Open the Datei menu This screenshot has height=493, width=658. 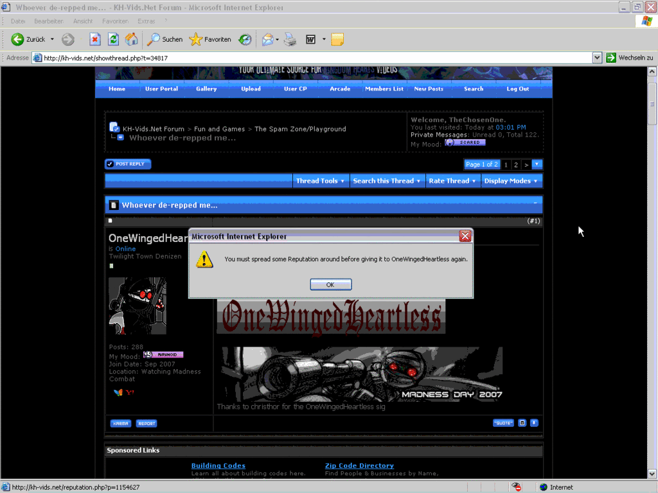tap(18, 21)
